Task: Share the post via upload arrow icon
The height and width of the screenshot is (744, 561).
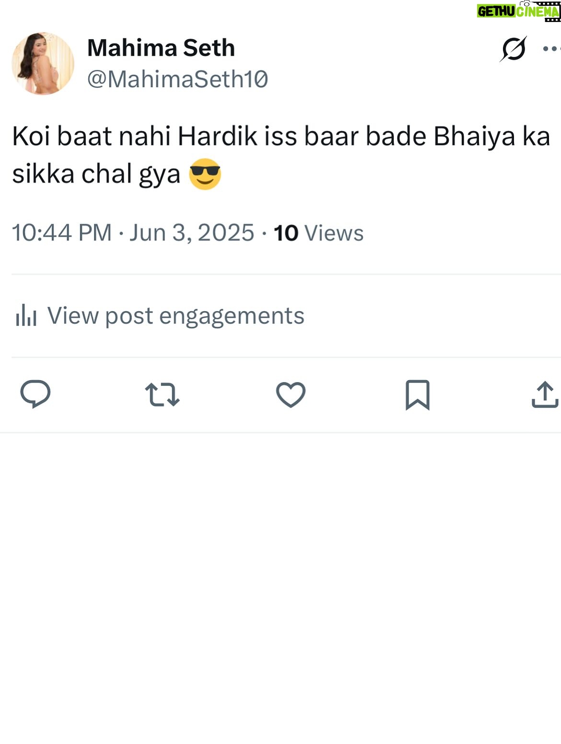Action: (545, 395)
